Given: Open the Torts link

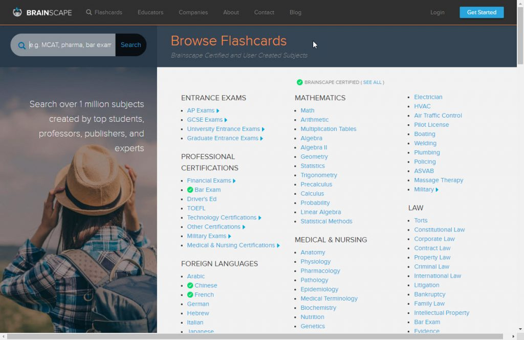Looking at the screenshot, I should [x=421, y=220].
